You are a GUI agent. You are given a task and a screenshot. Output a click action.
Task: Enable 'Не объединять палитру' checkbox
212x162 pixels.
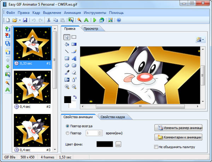tap(156, 147)
